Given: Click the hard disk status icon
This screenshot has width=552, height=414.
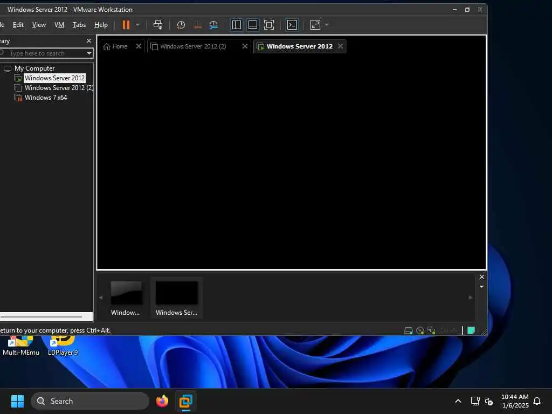Looking at the screenshot, I should click(x=409, y=330).
